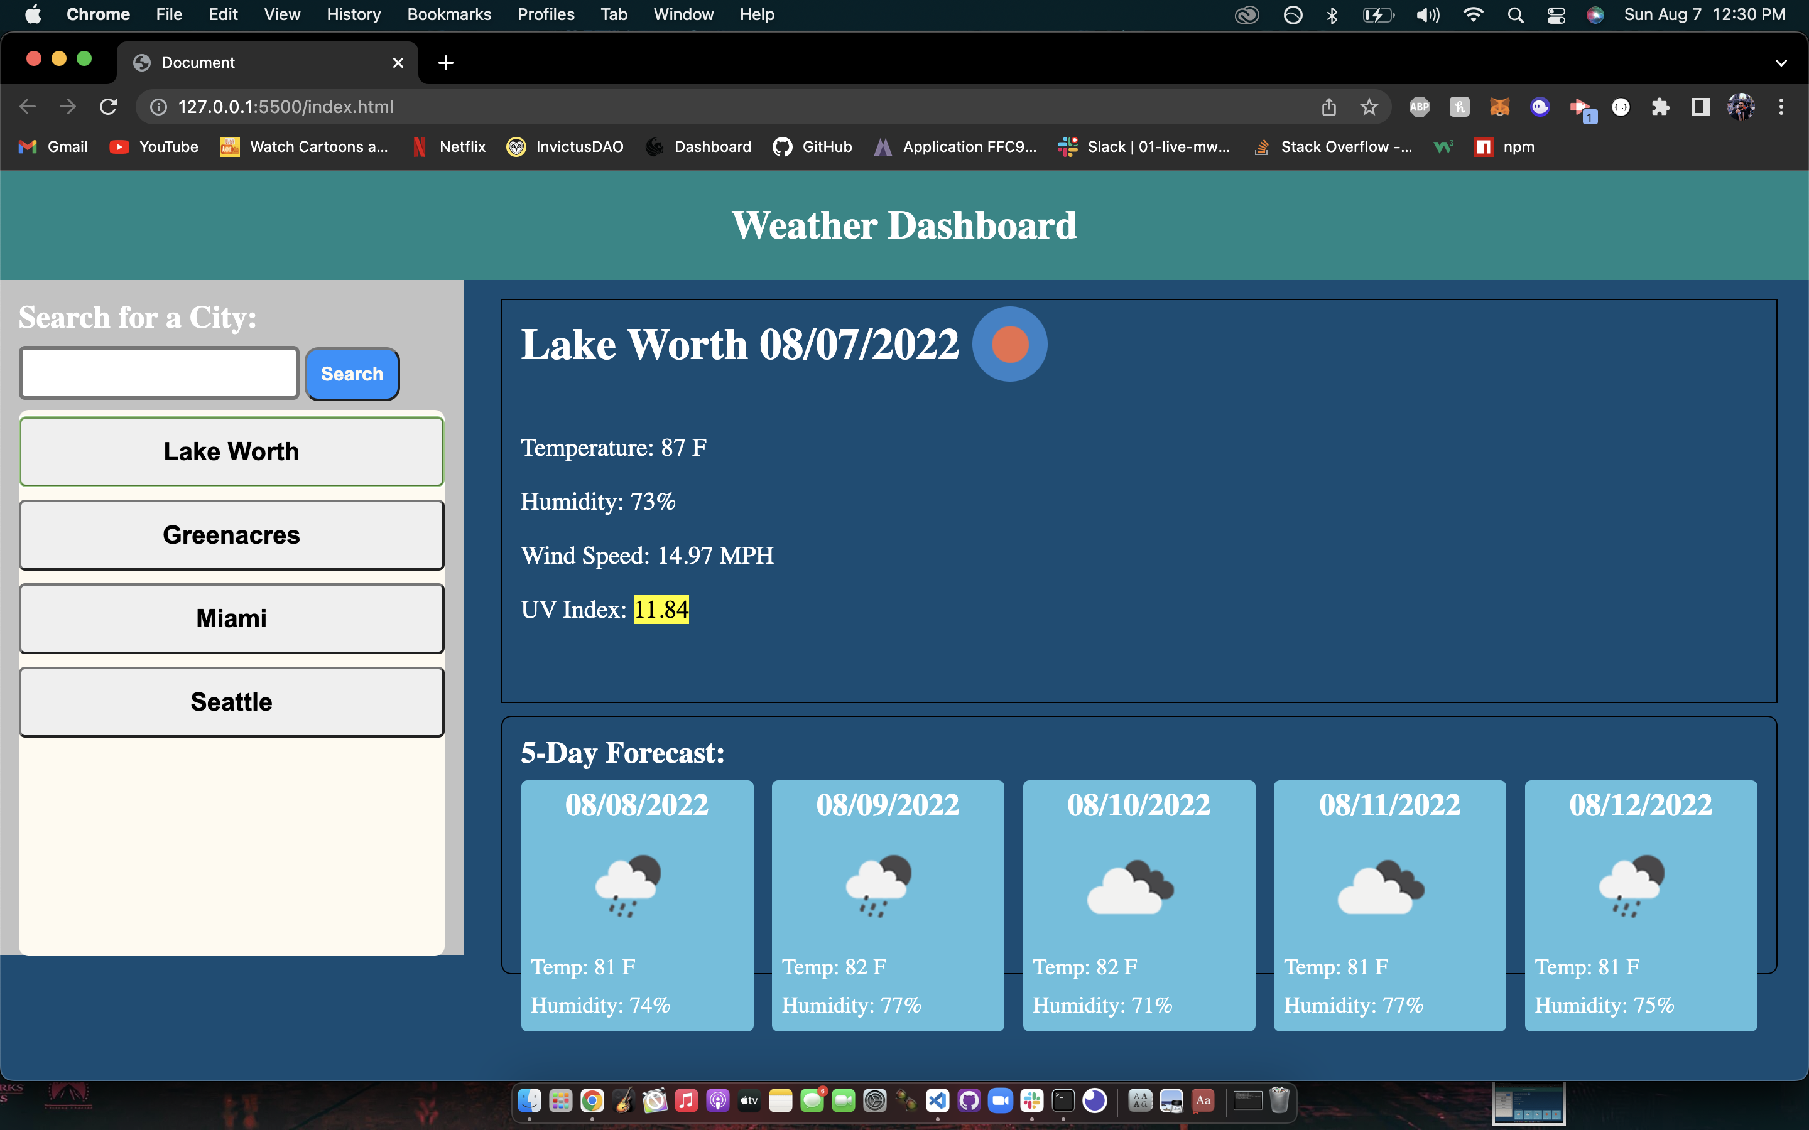Viewport: 1809px width, 1130px height.
Task: Click the Chrome profile avatar picture
Action: click(1741, 107)
